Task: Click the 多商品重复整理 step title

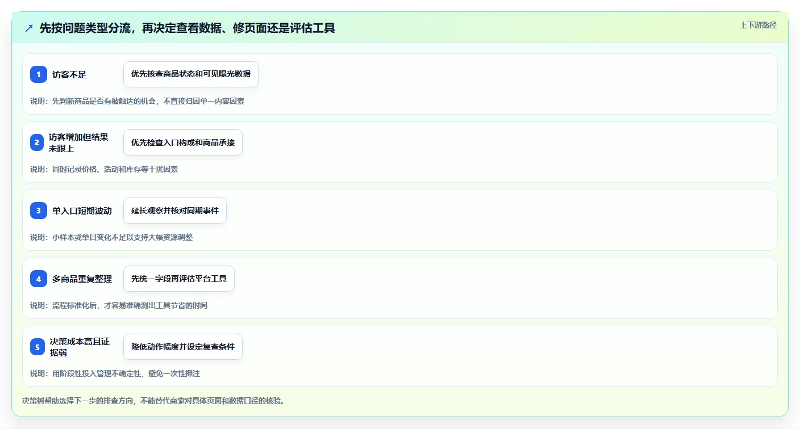Action: (x=82, y=279)
